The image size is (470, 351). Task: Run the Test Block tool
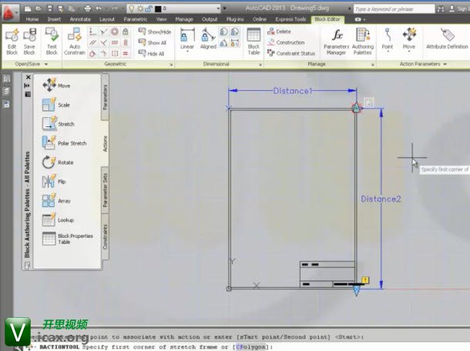pyautogui.click(x=52, y=42)
